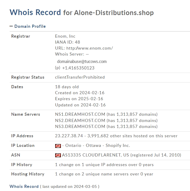Viewport: 190px width, 191px height.
Task: Click the ASN row label
Action: [x=16, y=155]
